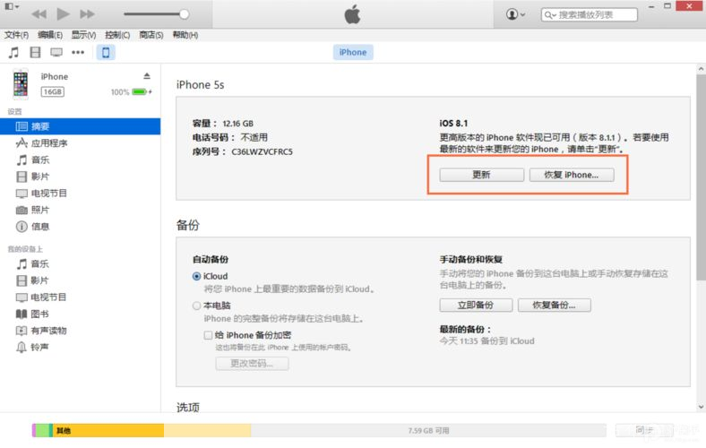The image size is (706, 448).
Task: Click the 其他 storage segment in capacity bar
Action: coord(108,430)
